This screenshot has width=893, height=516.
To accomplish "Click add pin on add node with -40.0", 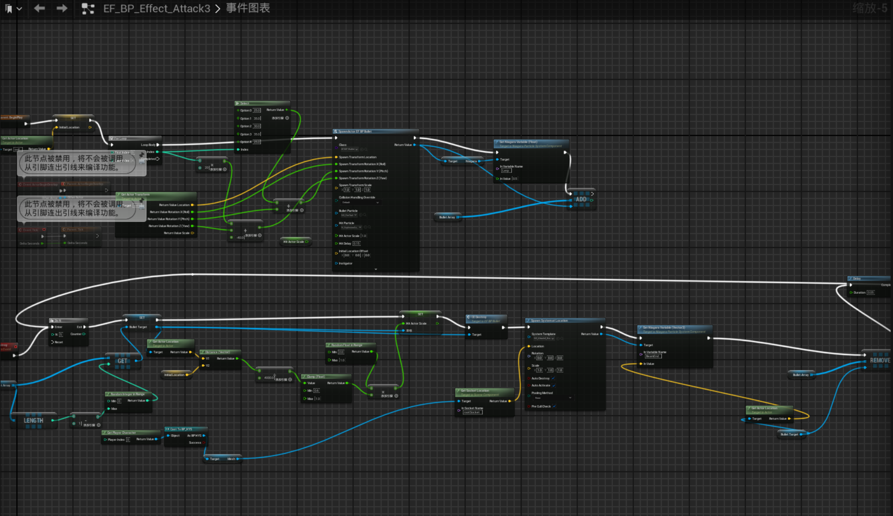I will (254, 235).
